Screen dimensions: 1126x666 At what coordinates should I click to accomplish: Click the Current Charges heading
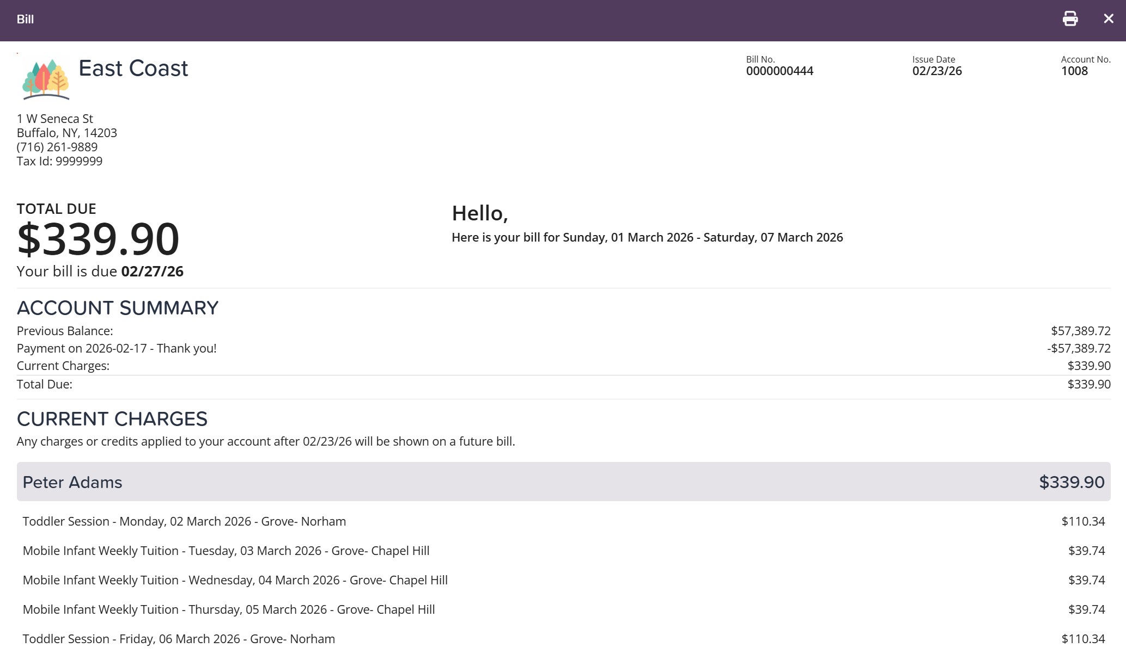click(x=112, y=419)
